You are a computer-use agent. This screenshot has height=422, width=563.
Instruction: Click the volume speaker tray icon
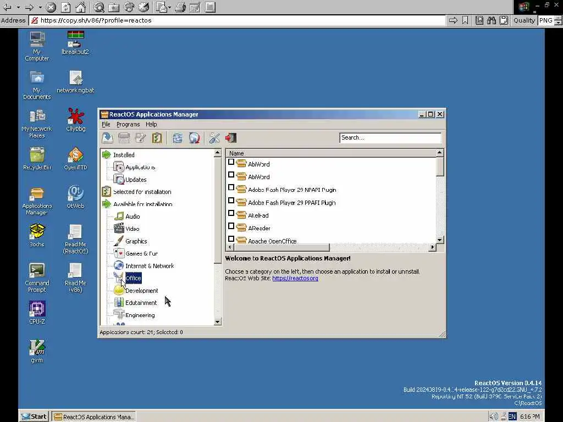point(494,417)
